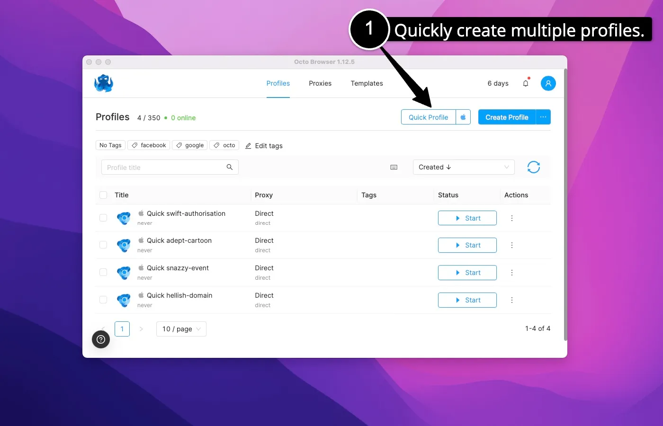Select all profiles via header checkbox

click(x=103, y=195)
